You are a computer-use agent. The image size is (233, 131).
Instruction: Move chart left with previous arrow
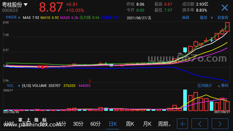pos(200,124)
